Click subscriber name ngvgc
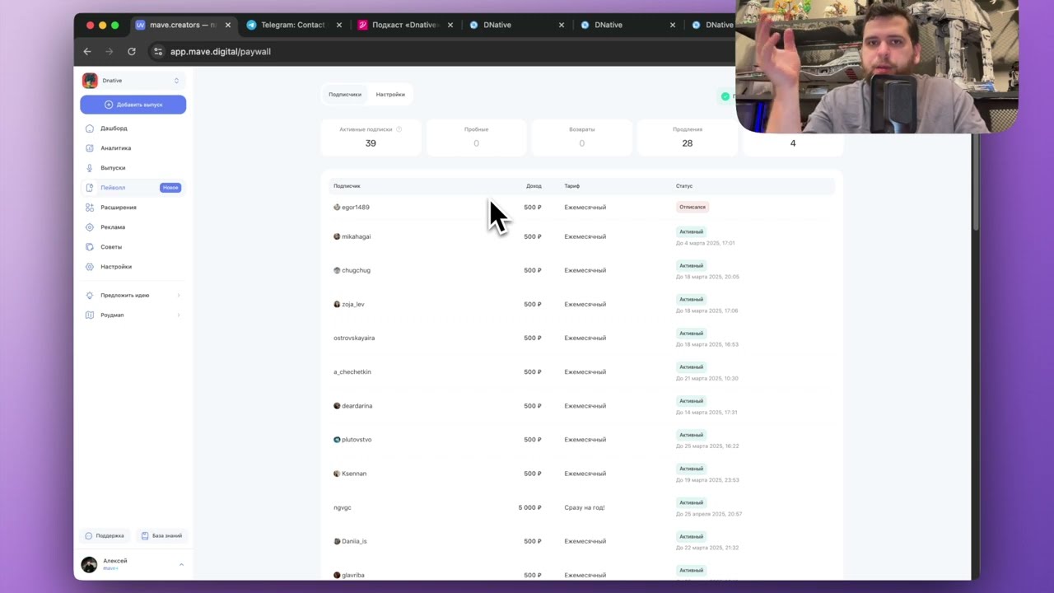Viewport: 1054px width, 593px height. (x=343, y=507)
